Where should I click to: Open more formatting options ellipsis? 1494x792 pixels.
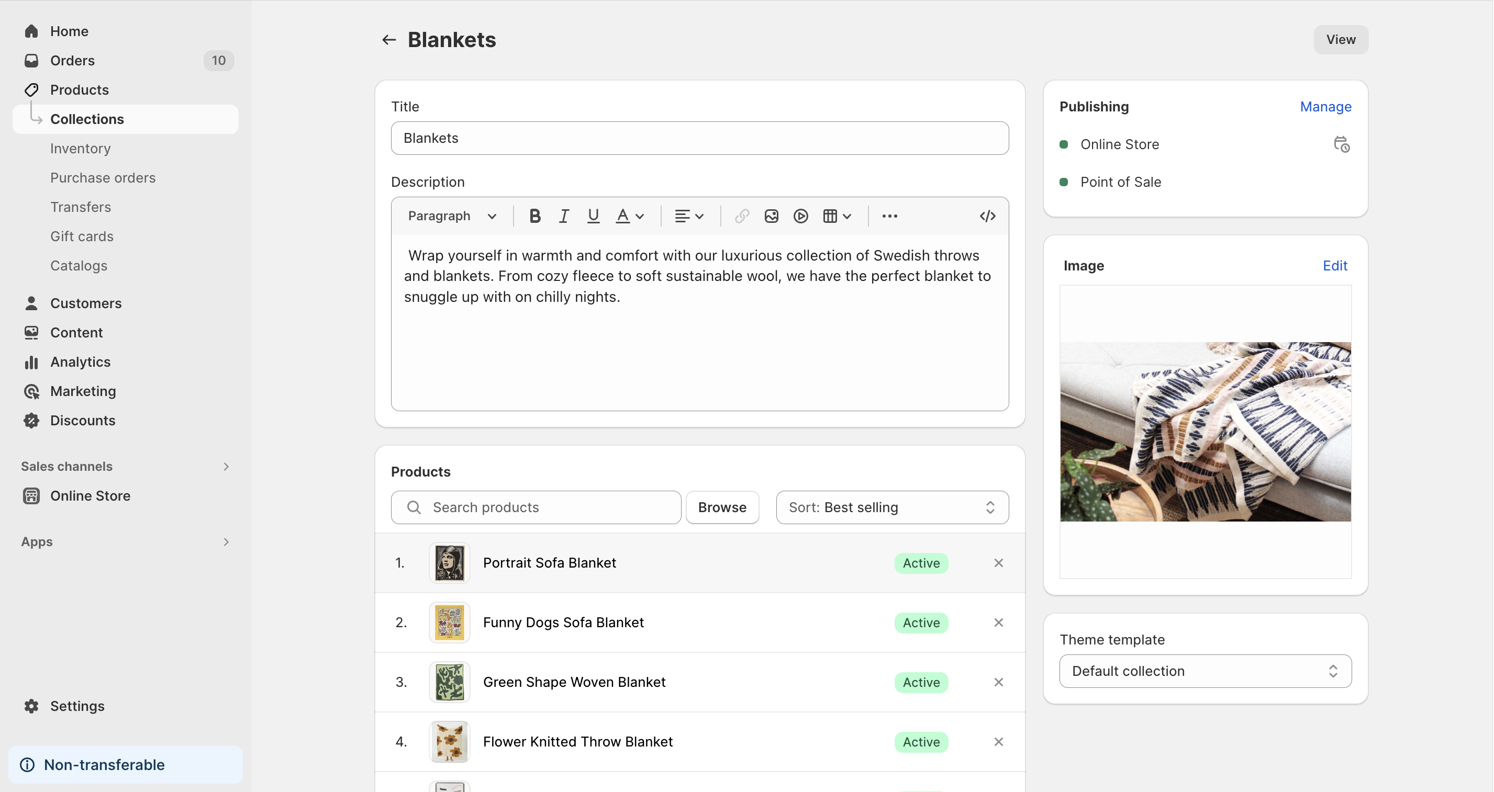[889, 216]
